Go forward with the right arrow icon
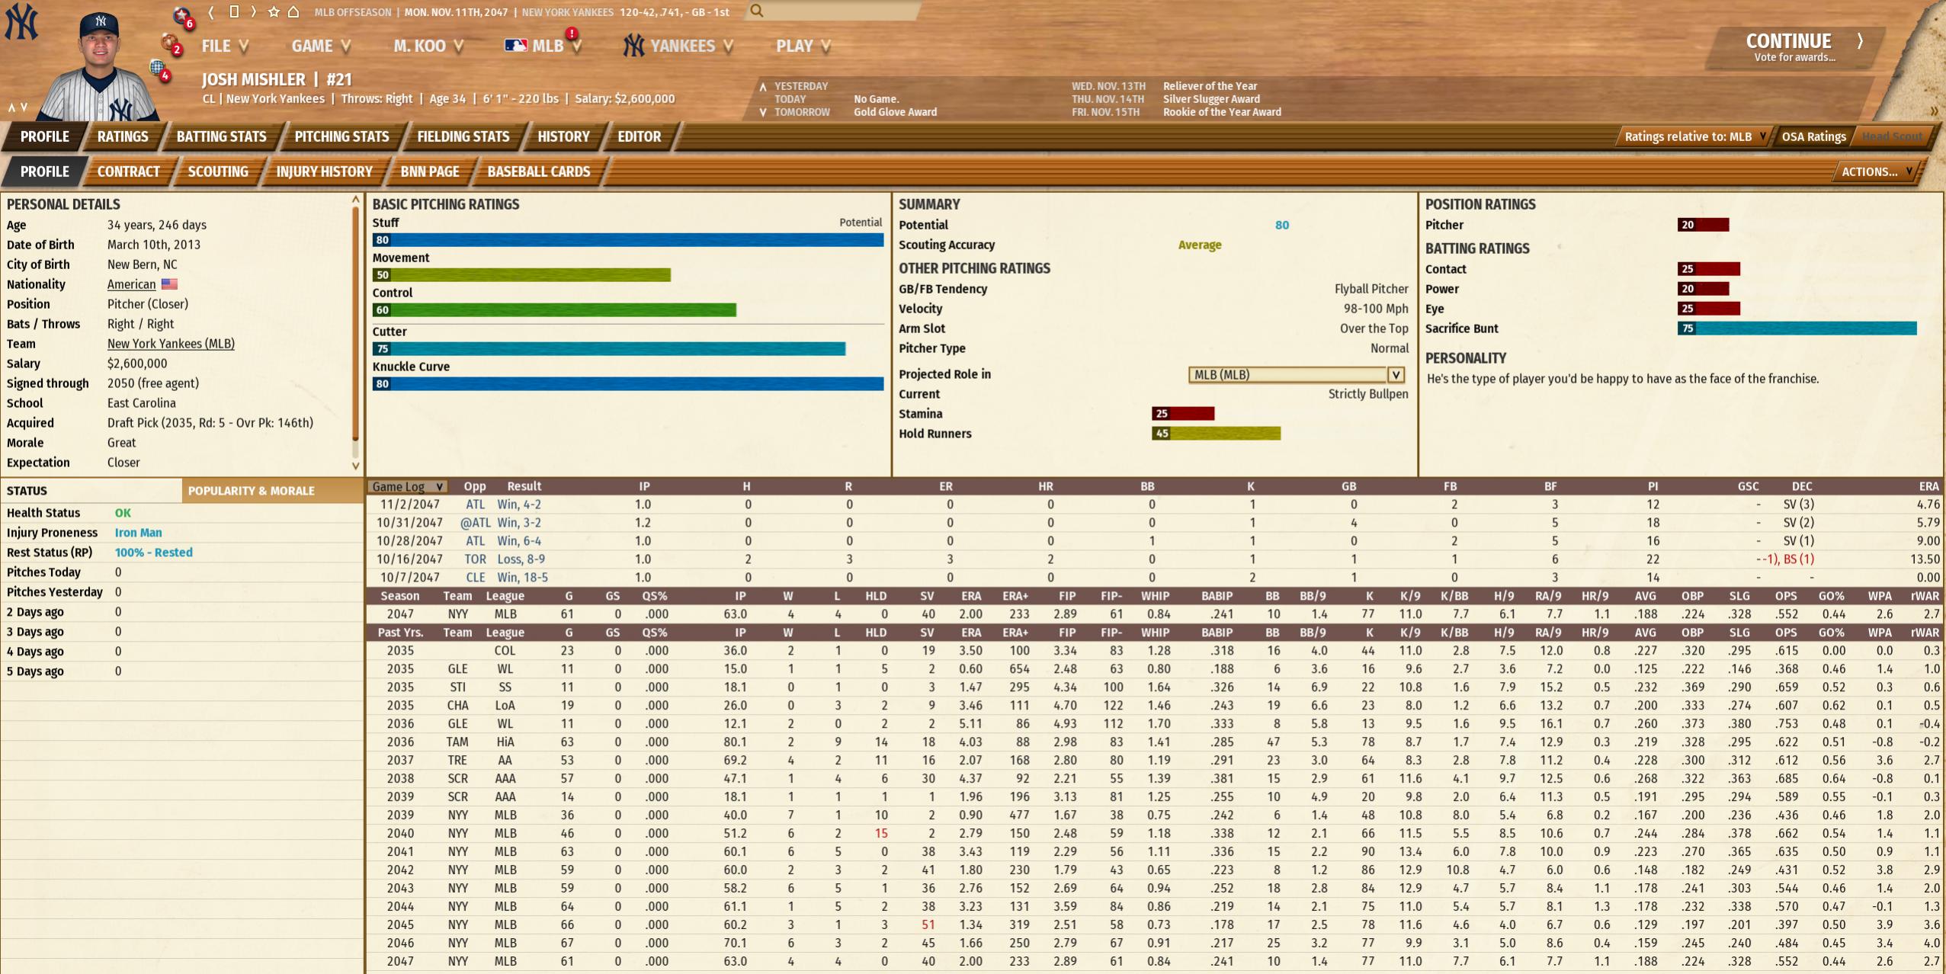Viewport: 1946px width, 974px height. pyautogui.click(x=254, y=11)
